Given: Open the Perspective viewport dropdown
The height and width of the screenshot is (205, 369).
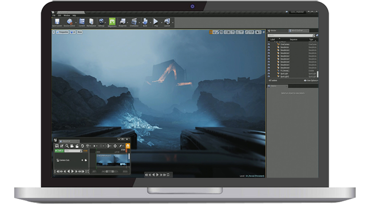Looking at the screenshot, I should (63, 33).
